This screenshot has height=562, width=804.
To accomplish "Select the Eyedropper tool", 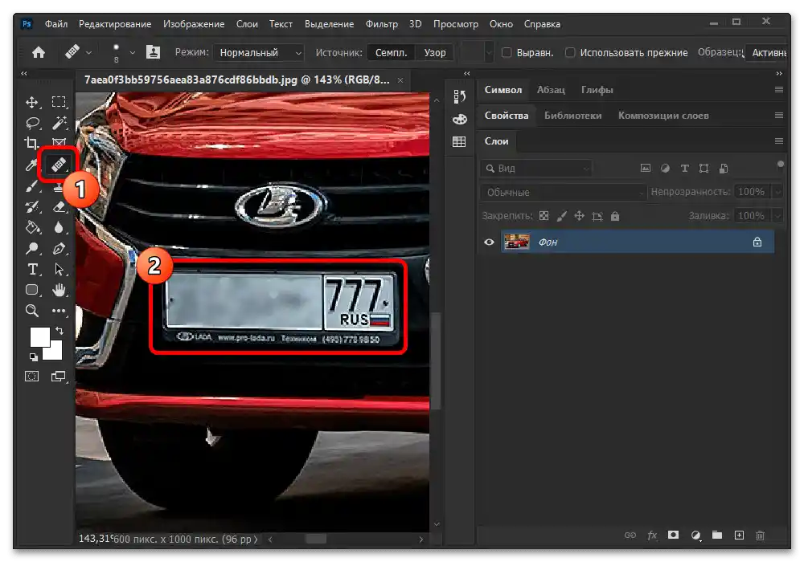I will tap(31, 165).
